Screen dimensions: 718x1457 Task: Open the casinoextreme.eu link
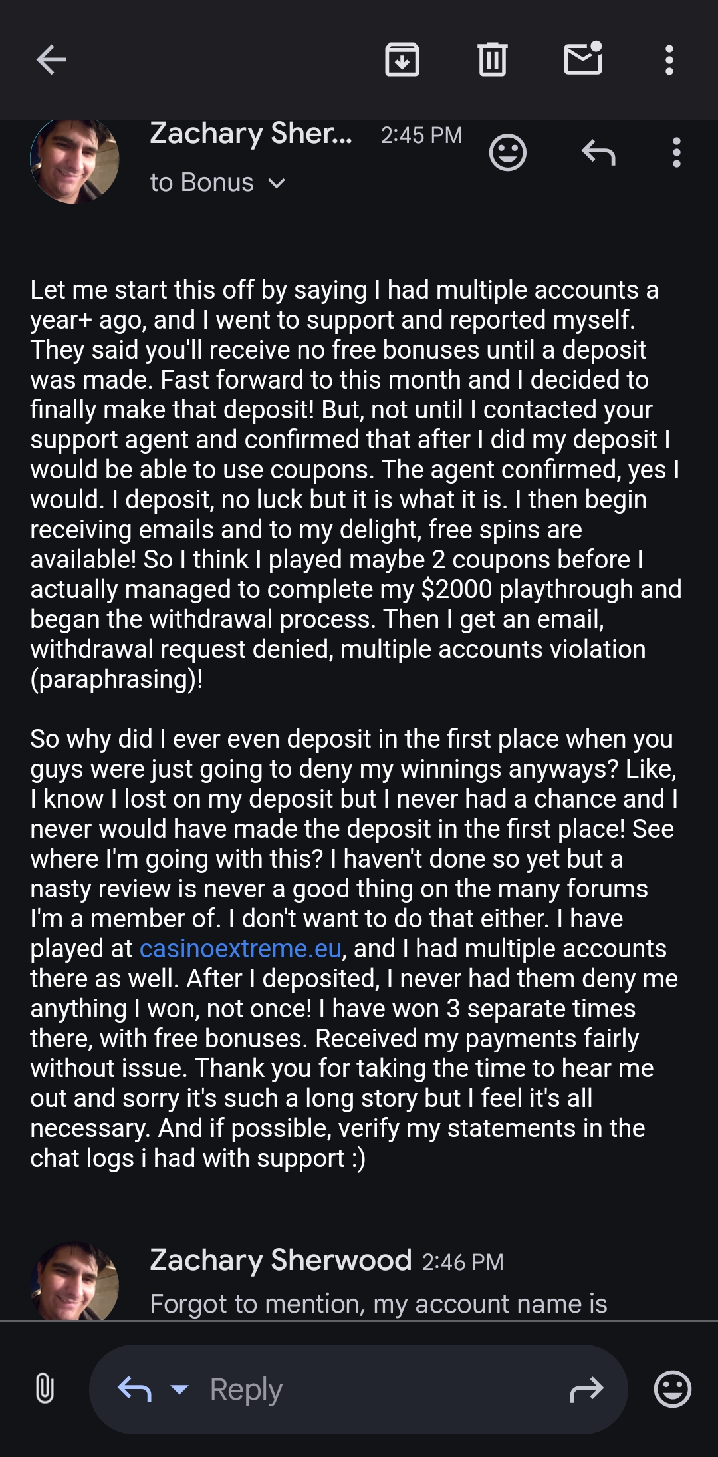(240, 949)
